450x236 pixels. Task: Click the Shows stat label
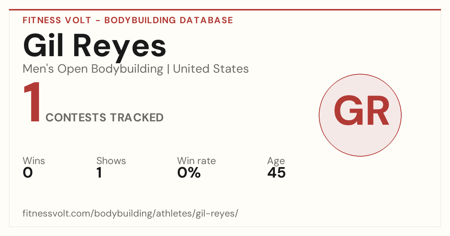click(x=111, y=161)
